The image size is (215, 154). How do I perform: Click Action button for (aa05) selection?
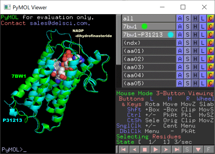(x=180, y=83)
